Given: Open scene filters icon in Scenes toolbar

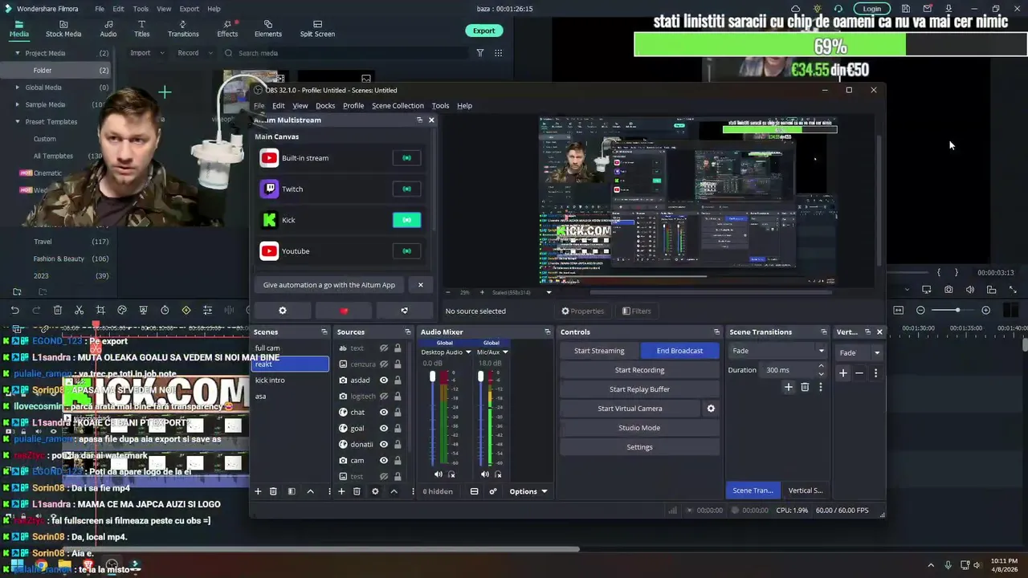Looking at the screenshot, I should pyautogui.click(x=292, y=491).
